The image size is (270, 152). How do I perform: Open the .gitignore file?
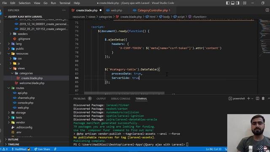tap(24, 39)
